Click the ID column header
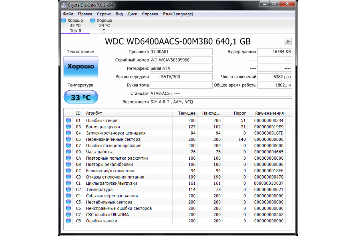356x236 pixels. [x=78, y=113]
